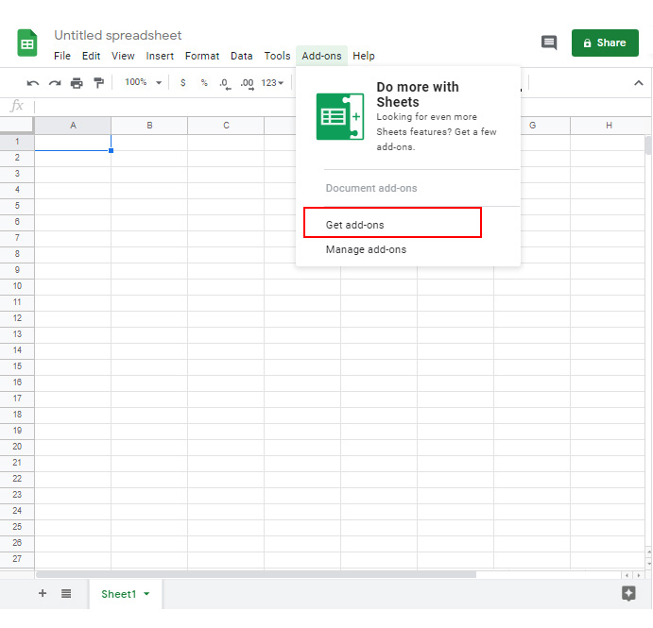
Task: Open the all sheets list icon
Action: click(x=66, y=593)
